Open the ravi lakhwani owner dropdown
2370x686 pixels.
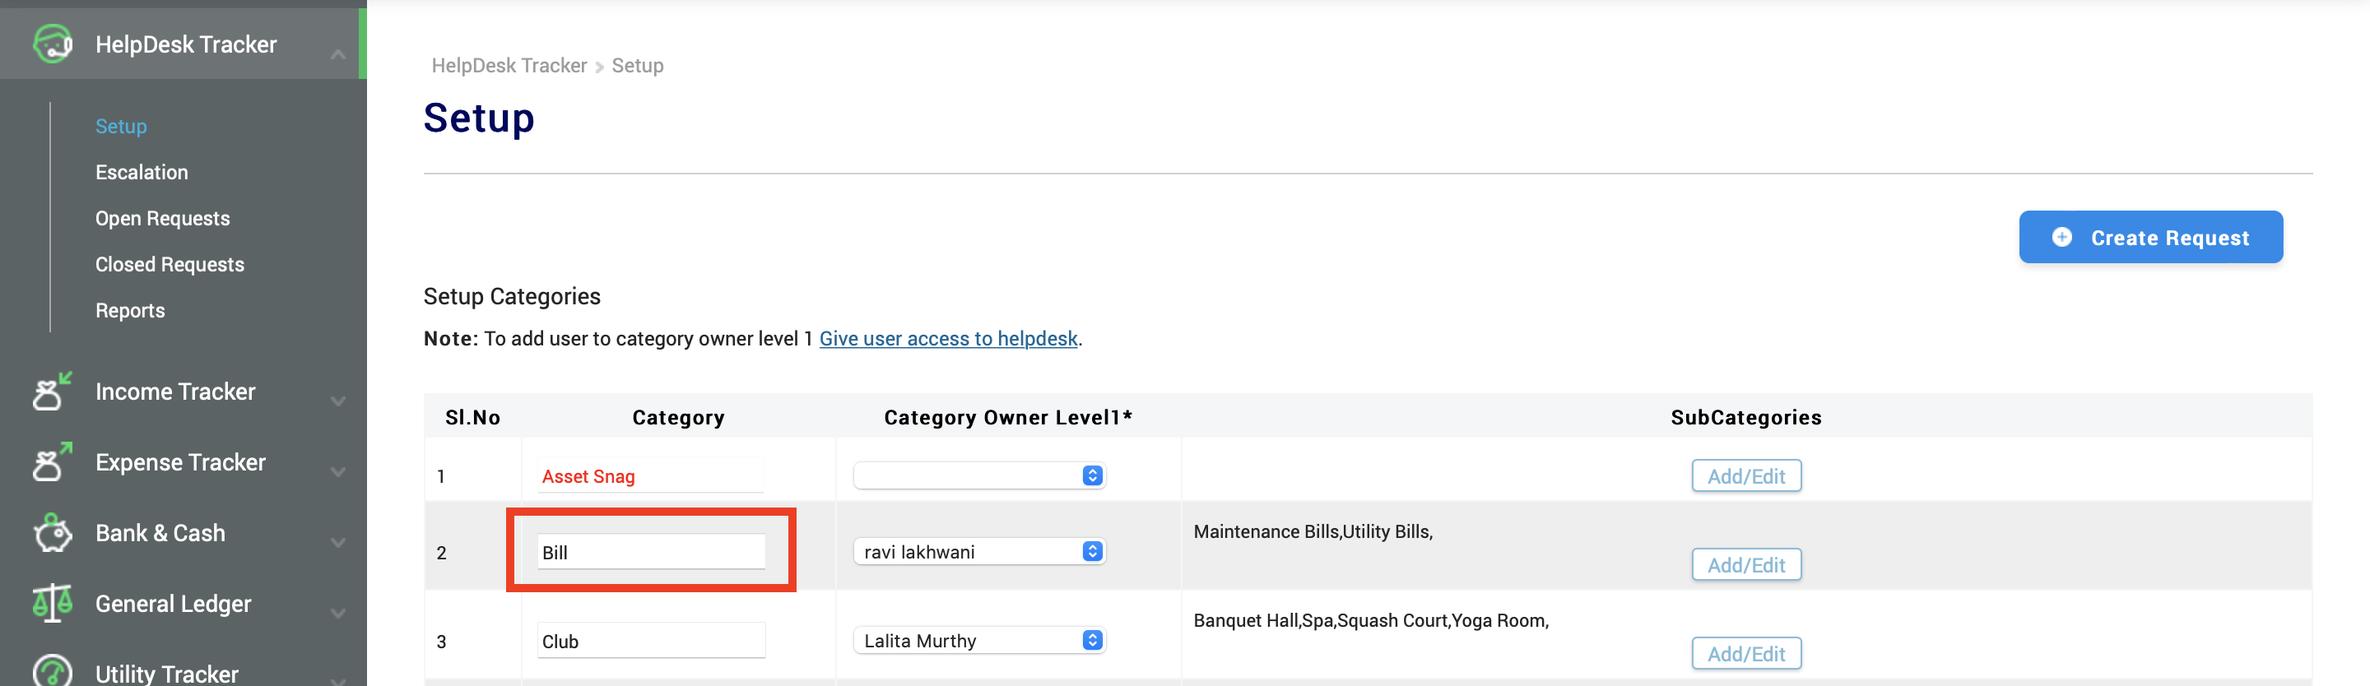coord(979,552)
